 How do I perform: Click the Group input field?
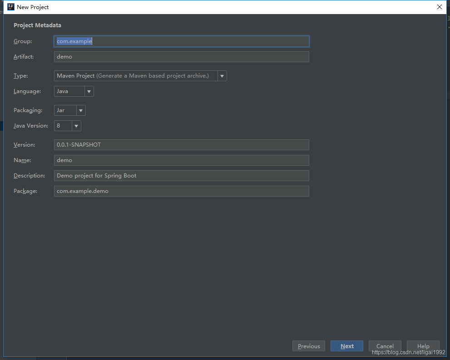click(181, 41)
